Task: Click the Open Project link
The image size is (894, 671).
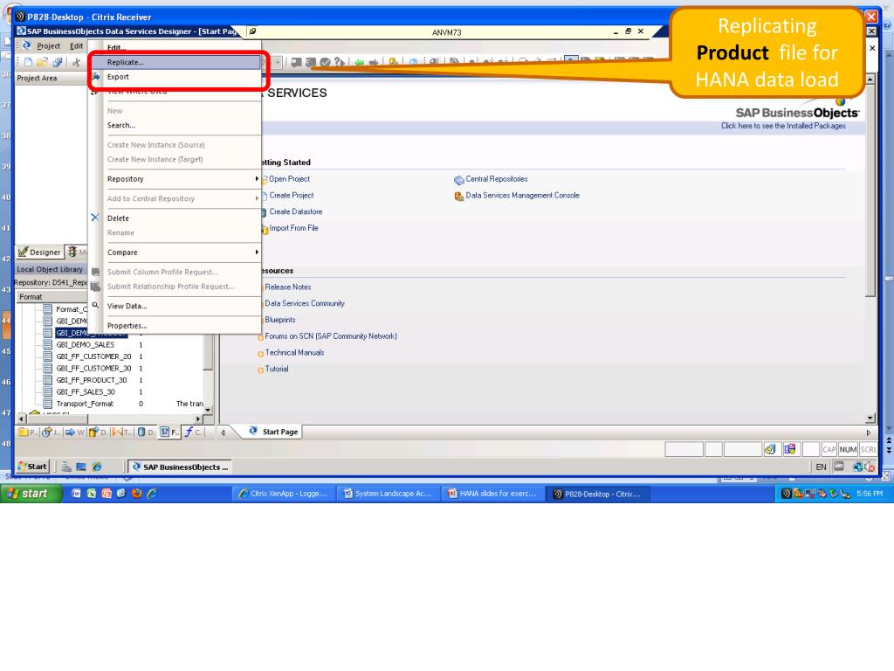Action: pyautogui.click(x=289, y=178)
